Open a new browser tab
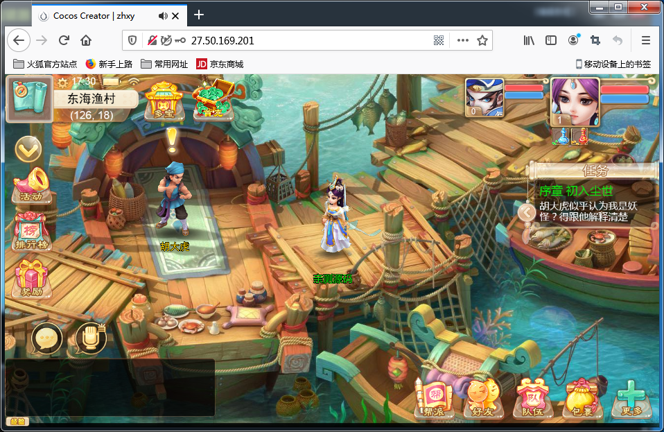664x432 pixels. click(199, 15)
